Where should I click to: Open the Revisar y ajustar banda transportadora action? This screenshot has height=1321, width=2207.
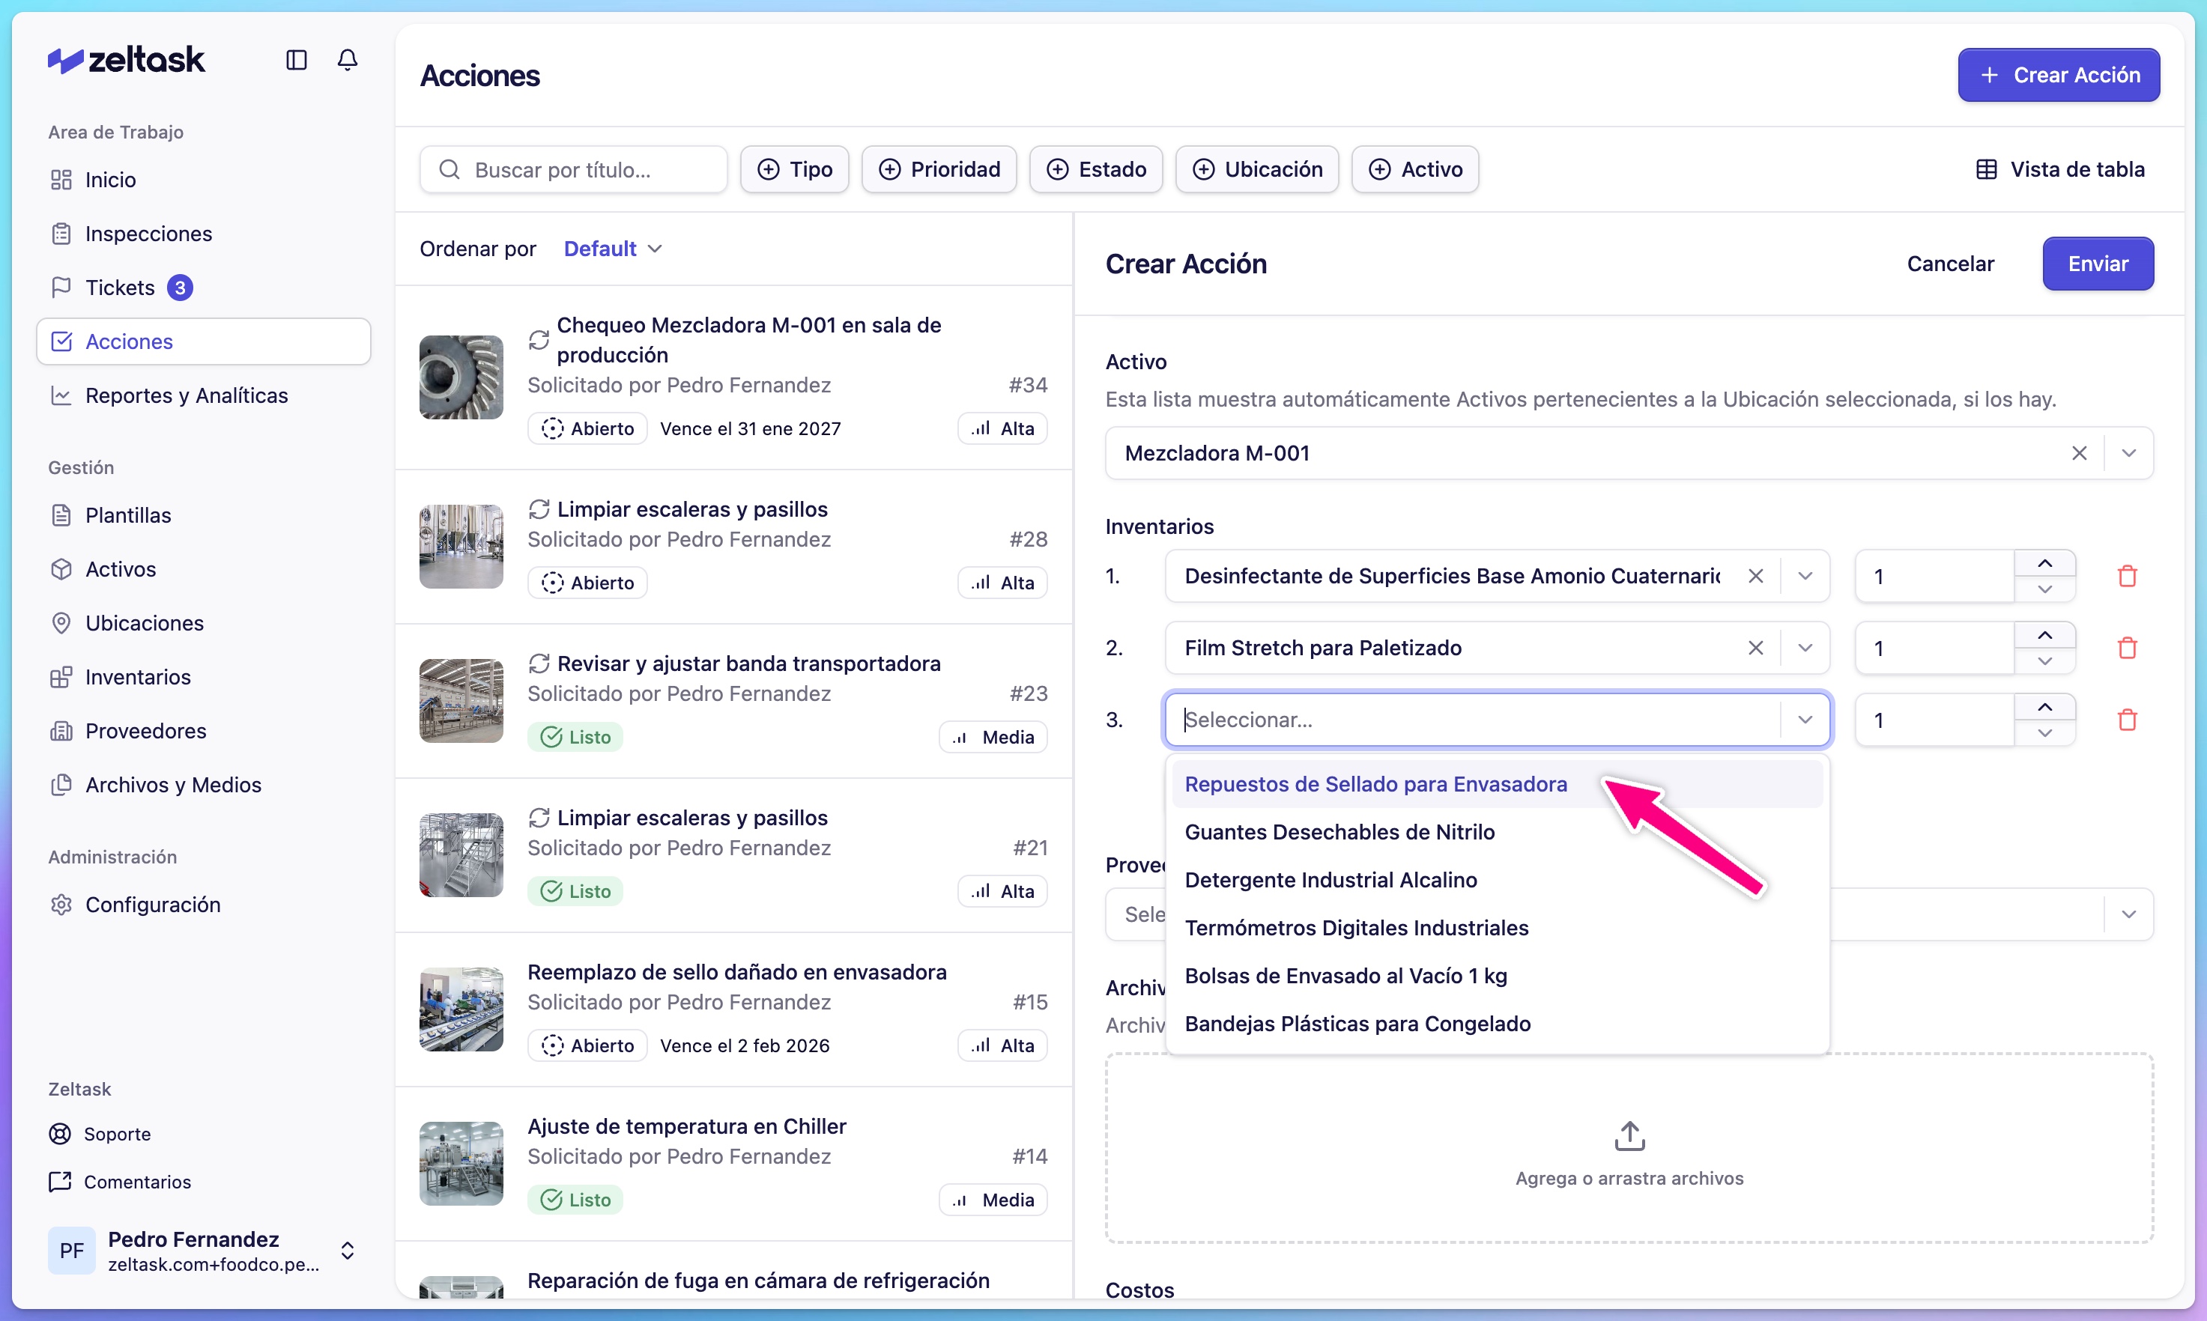(x=733, y=702)
